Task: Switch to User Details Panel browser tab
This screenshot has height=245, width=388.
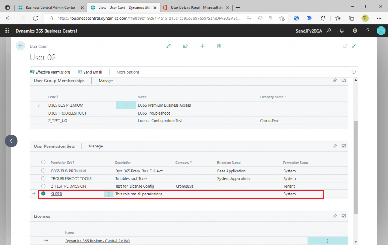Action: pos(197,8)
